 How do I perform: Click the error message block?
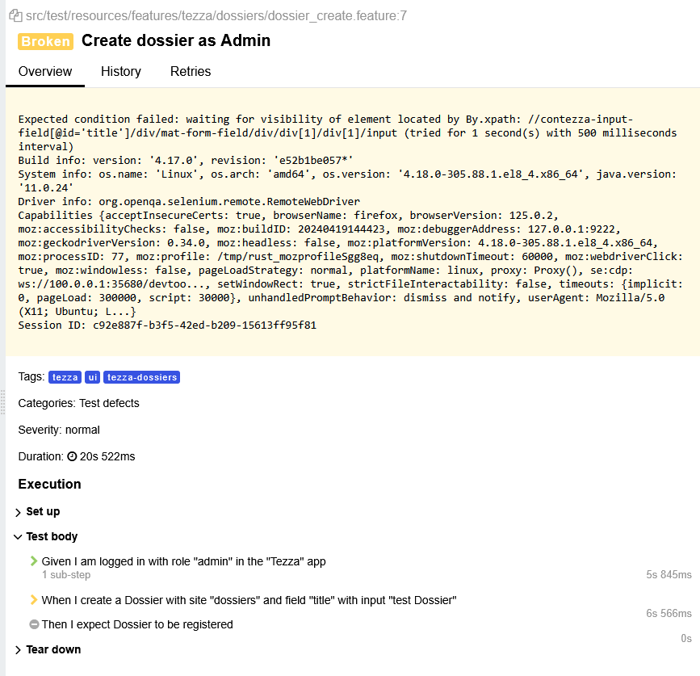(352, 222)
